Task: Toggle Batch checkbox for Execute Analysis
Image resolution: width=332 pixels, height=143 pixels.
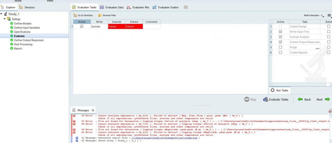Action: (x=329, y=37)
